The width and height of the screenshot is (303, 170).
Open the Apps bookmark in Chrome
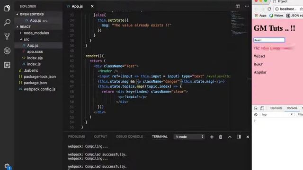coord(260,16)
